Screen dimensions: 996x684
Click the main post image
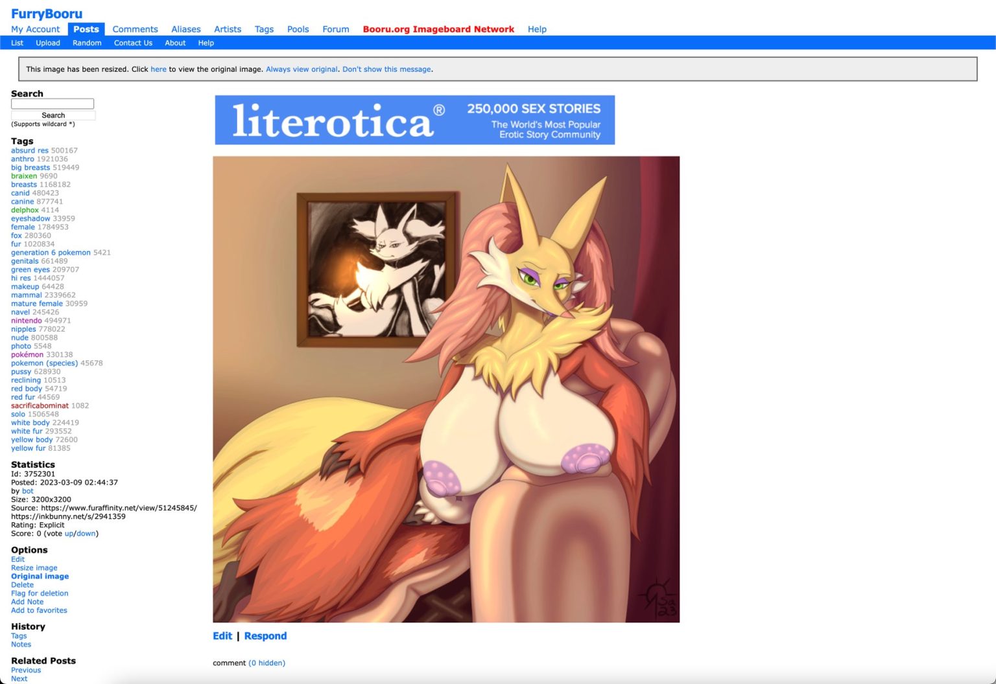point(446,389)
